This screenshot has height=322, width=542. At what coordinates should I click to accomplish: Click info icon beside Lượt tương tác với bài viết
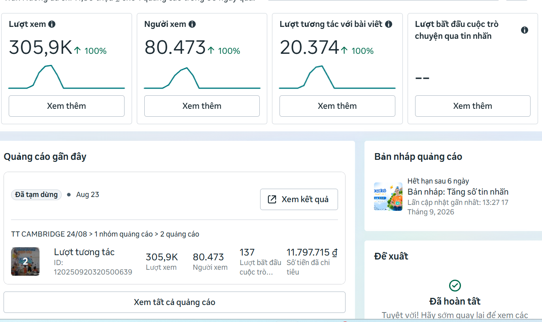[x=389, y=25]
